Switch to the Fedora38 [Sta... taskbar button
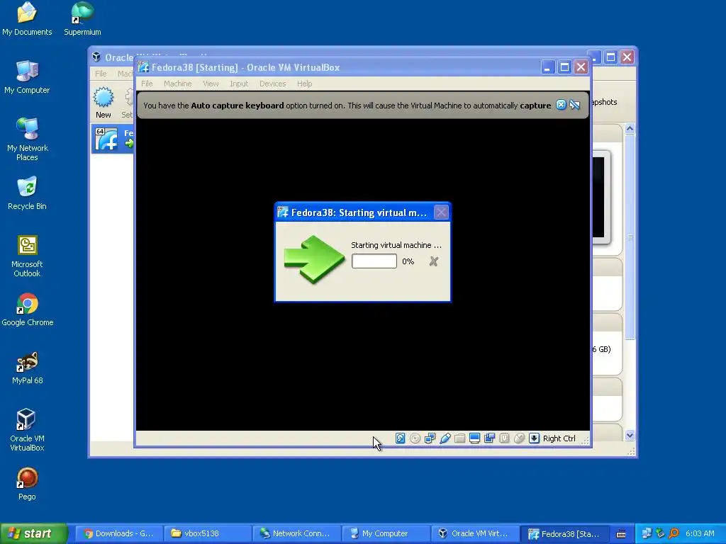726x544 pixels. [x=565, y=533]
